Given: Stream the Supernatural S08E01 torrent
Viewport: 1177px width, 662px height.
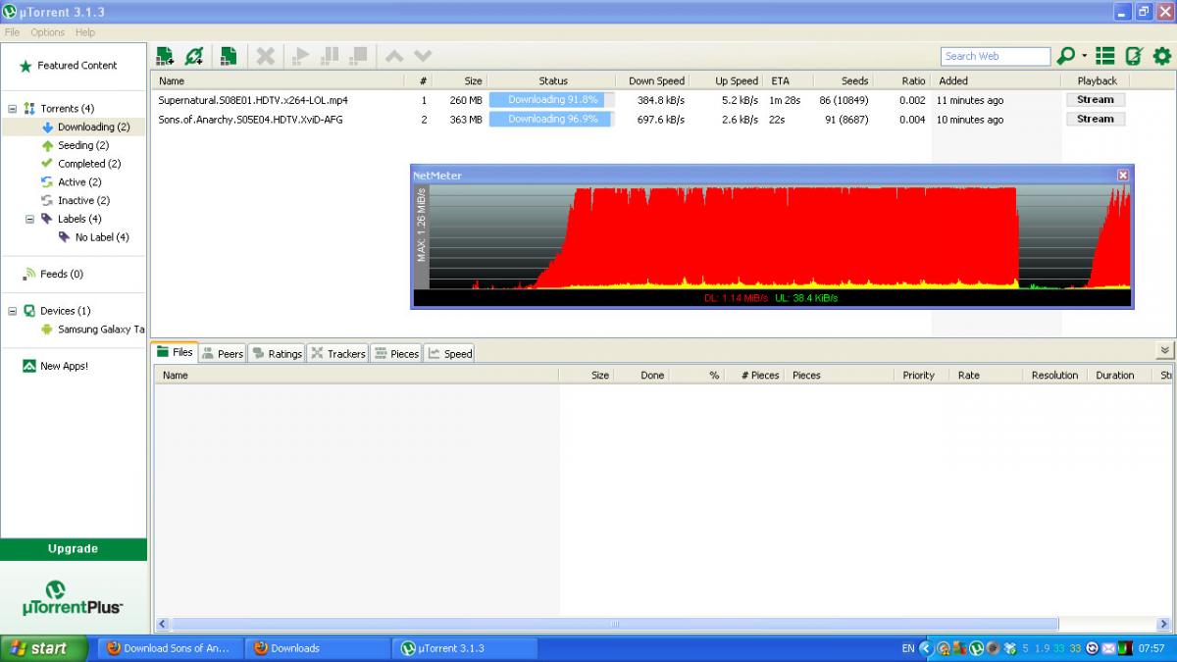Looking at the screenshot, I should pyautogui.click(x=1096, y=100).
